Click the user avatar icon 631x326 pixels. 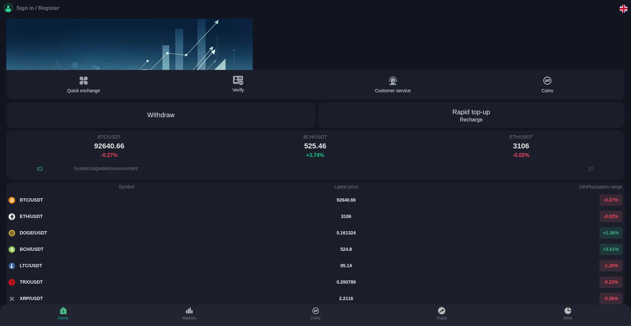(8, 8)
